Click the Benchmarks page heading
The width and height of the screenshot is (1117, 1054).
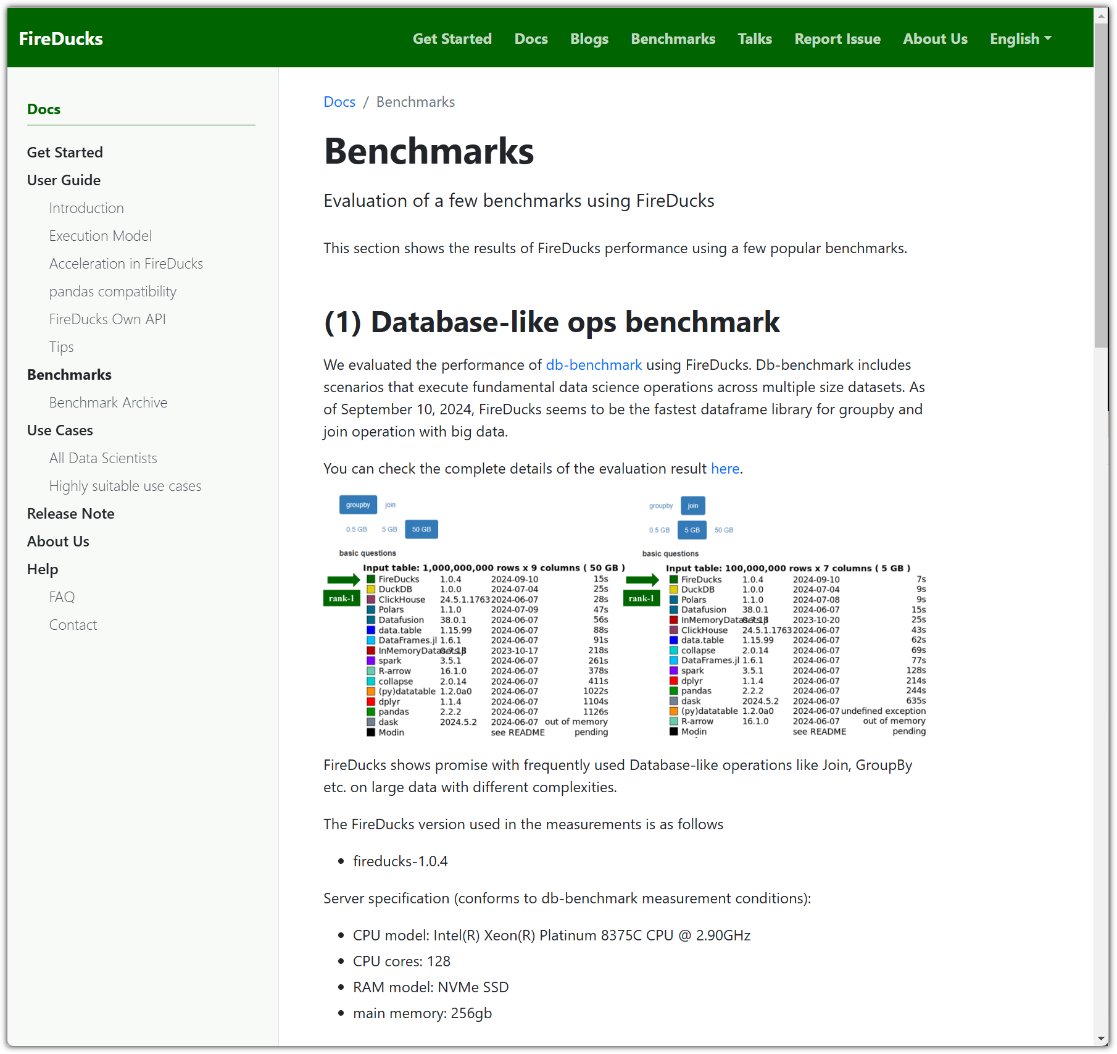pyautogui.click(x=429, y=151)
